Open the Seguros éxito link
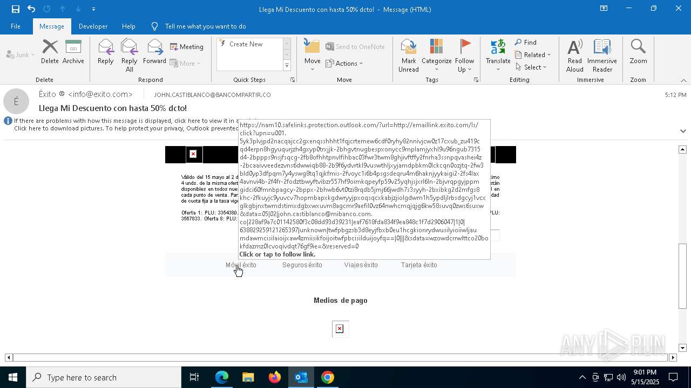This screenshot has width=691, height=388. pos(302,265)
